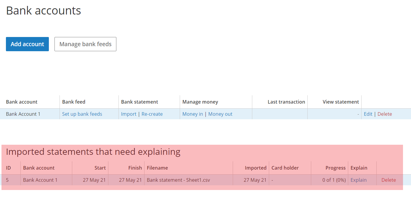Open Manage bank feeds

85,44
